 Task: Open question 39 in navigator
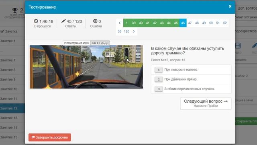(x=134, y=23)
